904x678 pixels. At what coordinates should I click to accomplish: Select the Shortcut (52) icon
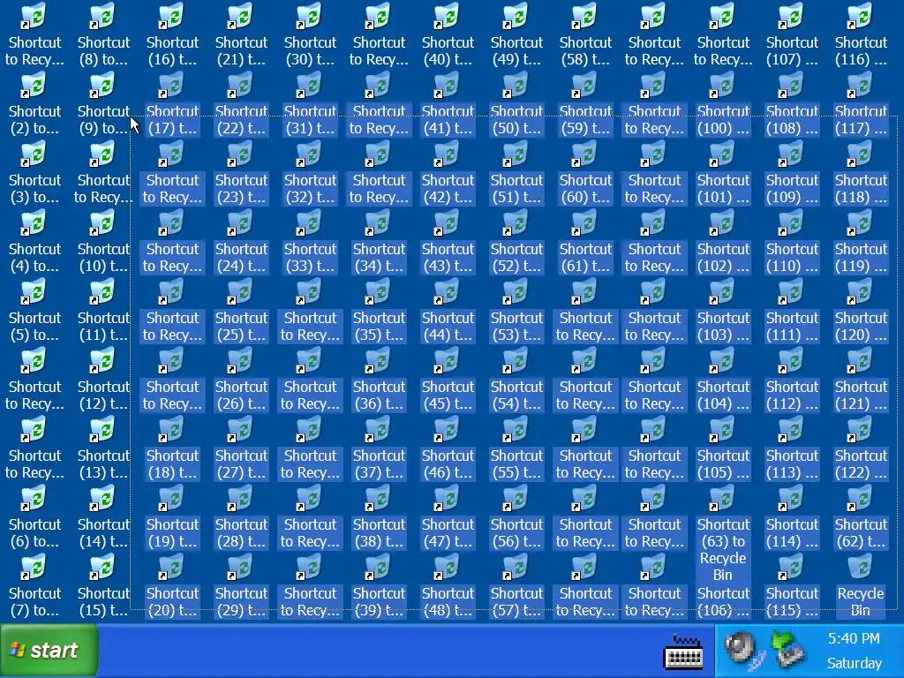tap(516, 222)
